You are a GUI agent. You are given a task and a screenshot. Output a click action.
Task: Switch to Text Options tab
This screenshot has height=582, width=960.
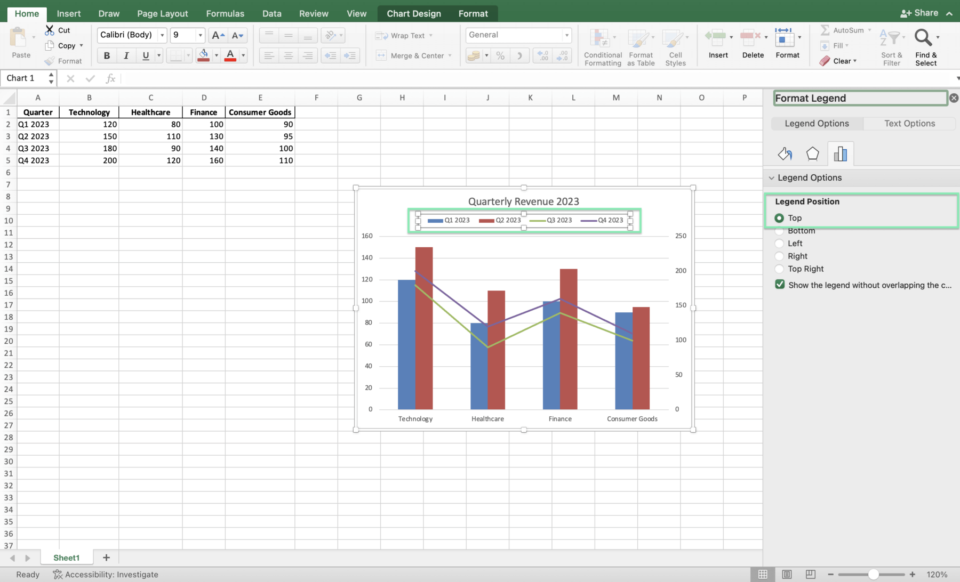point(909,124)
